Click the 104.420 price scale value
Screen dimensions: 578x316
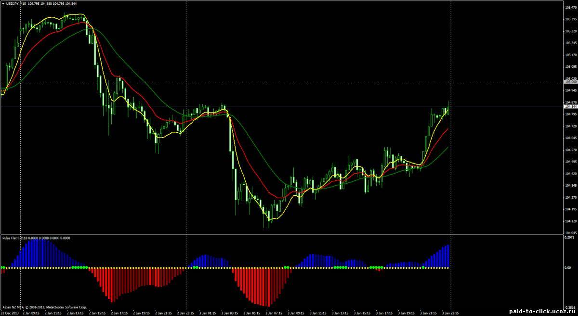coord(570,173)
